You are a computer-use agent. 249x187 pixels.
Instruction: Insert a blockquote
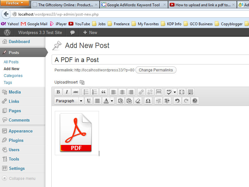(x=103, y=92)
